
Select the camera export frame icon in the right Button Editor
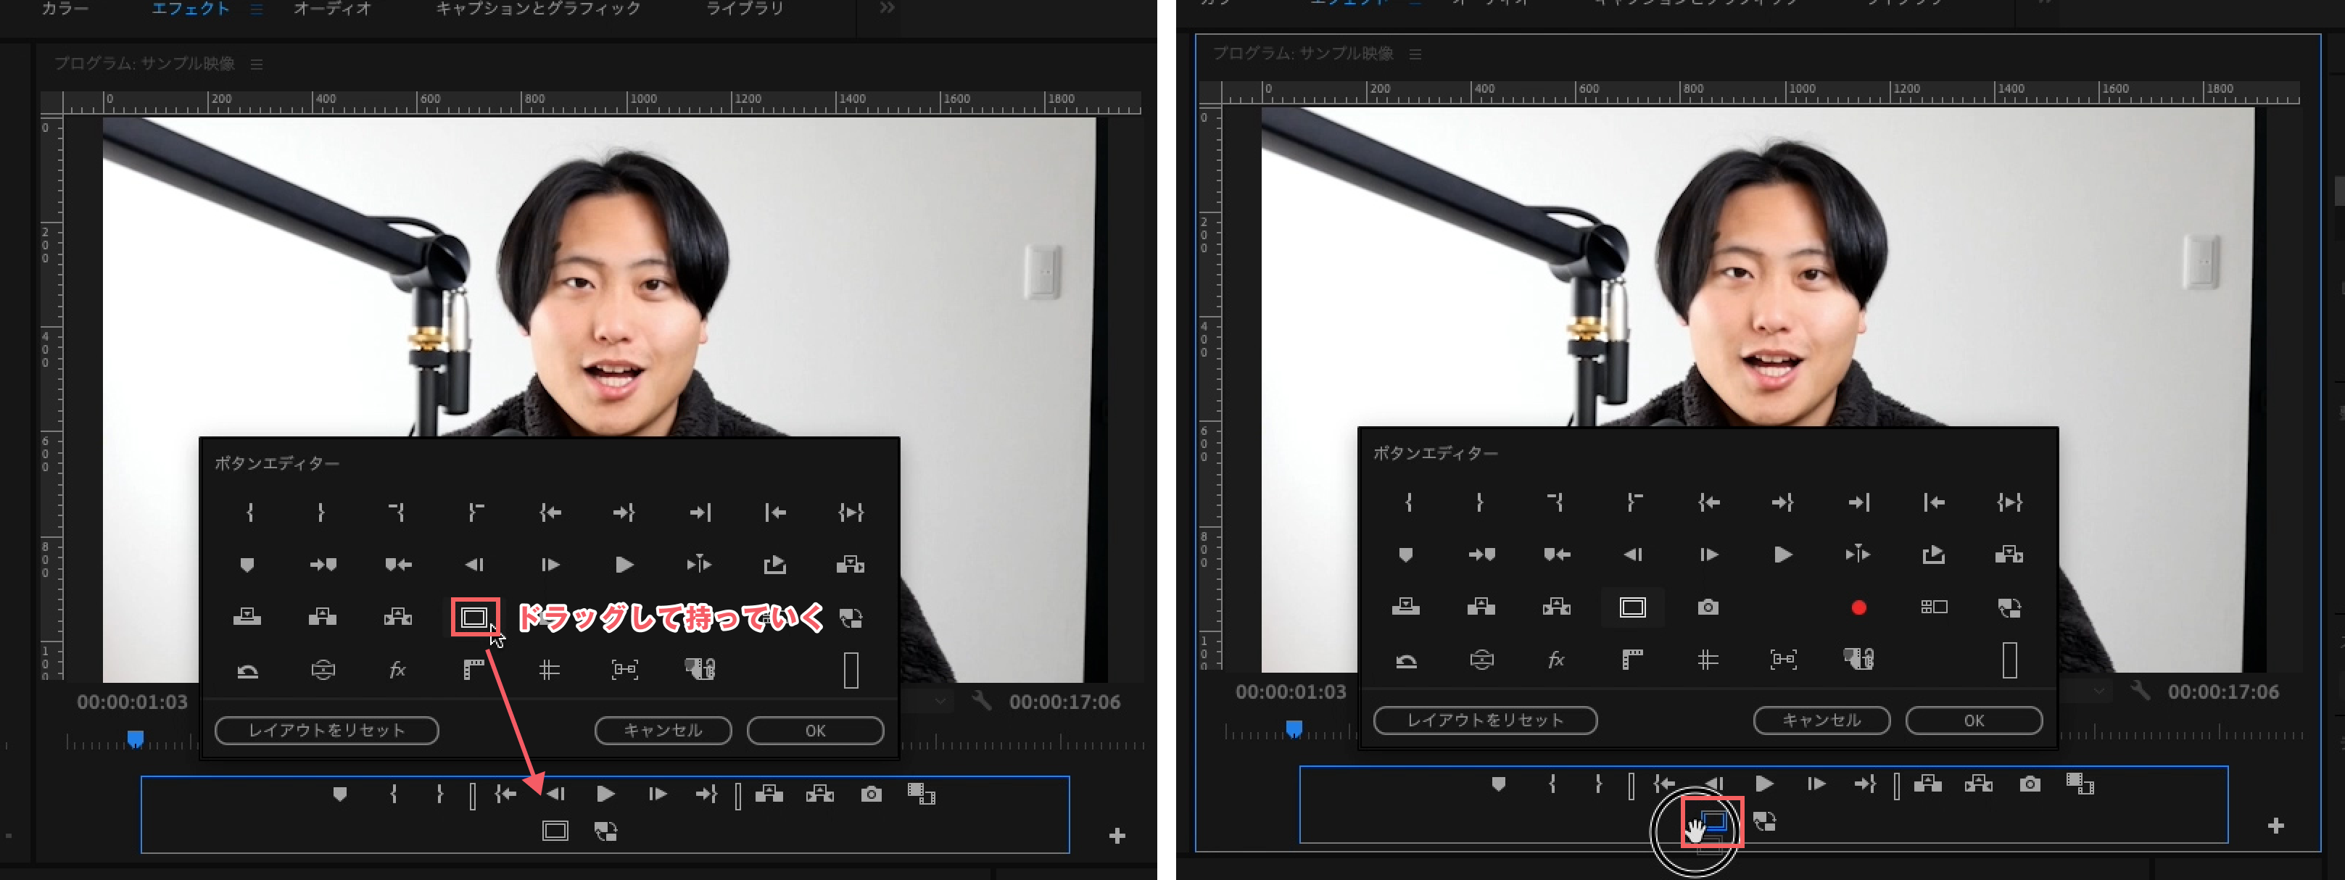1708,607
